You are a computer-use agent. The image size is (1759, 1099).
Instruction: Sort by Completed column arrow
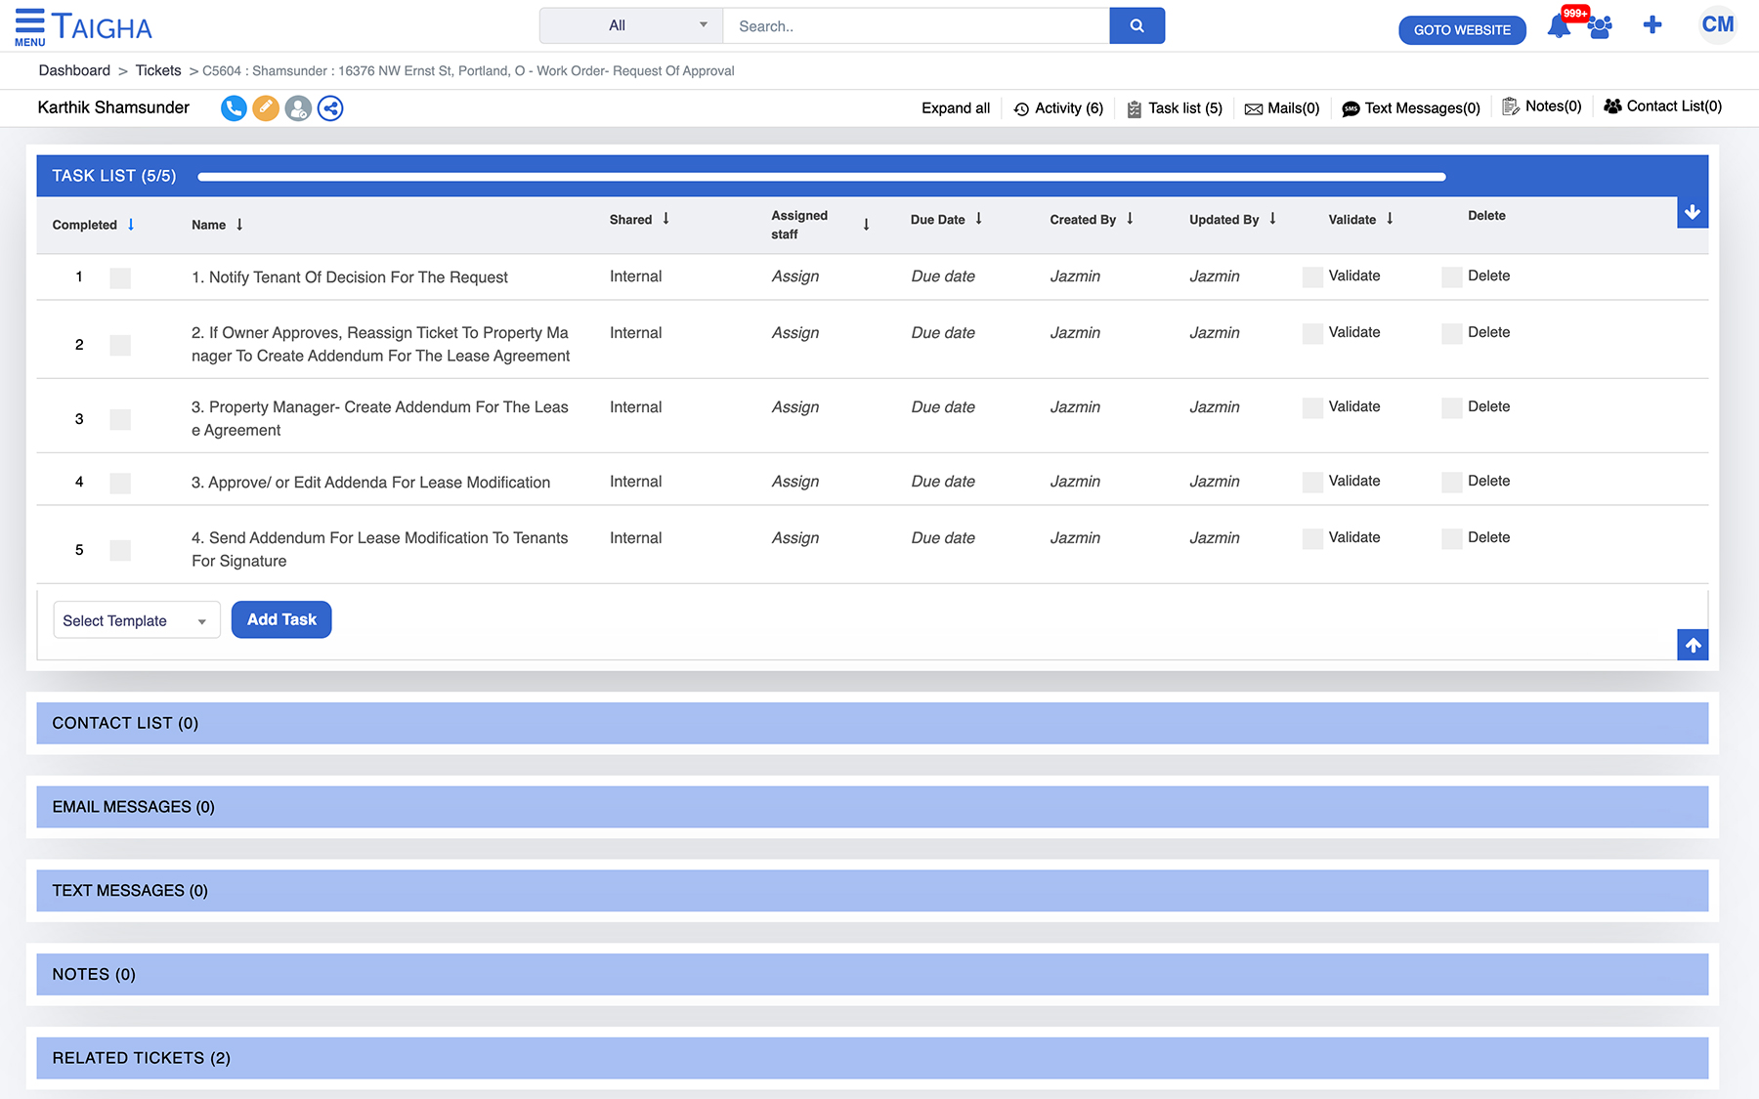(x=131, y=225)
